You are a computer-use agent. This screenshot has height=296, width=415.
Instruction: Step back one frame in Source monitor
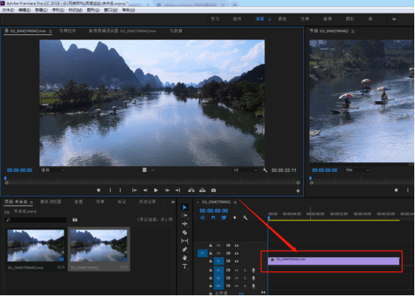tap(145, 190)
